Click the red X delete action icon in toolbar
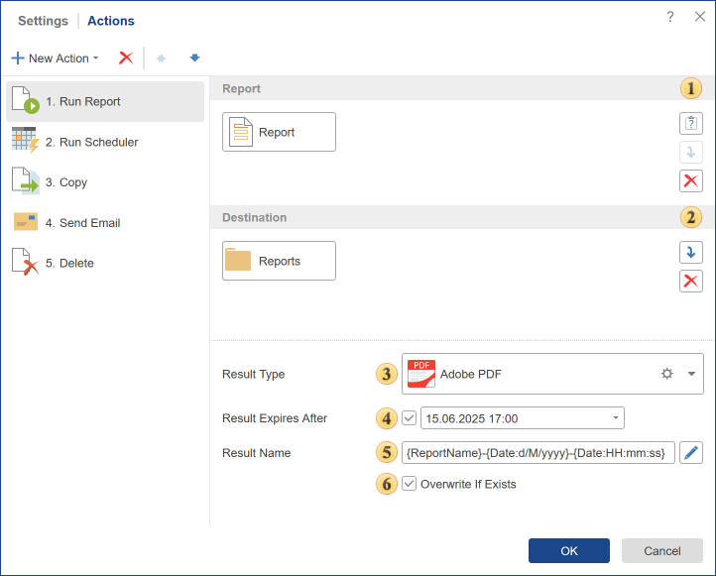Image resolution: width=716 pixels, height=576 pixels. tap(126, 58)
